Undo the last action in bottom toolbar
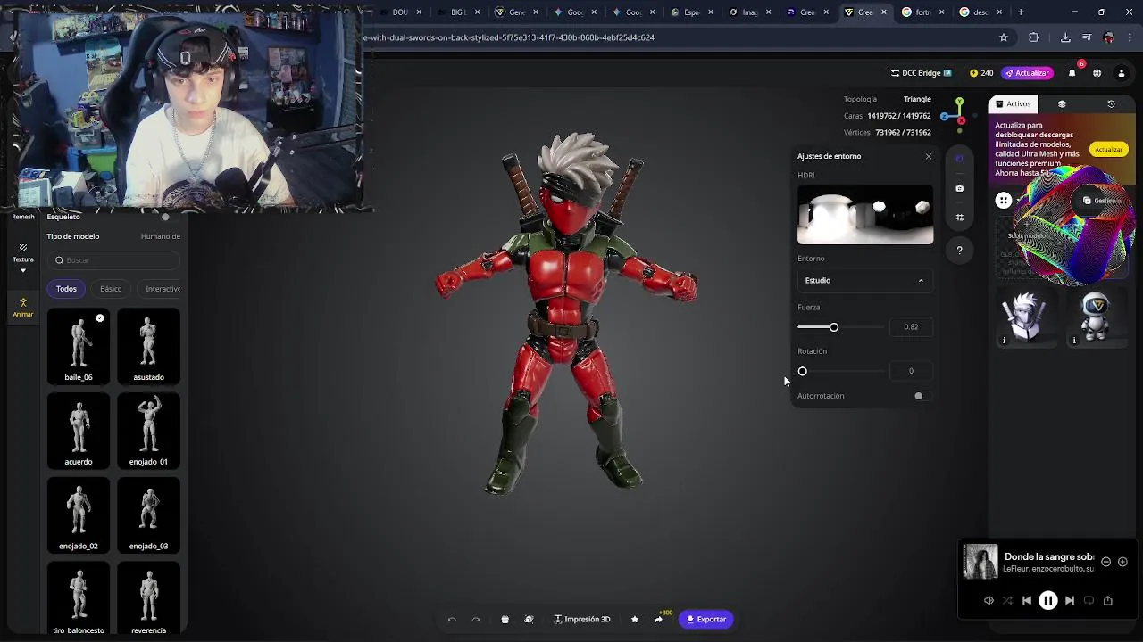Image resolution: width=1143 pixels, height=642 pixels. pos(452,619)
